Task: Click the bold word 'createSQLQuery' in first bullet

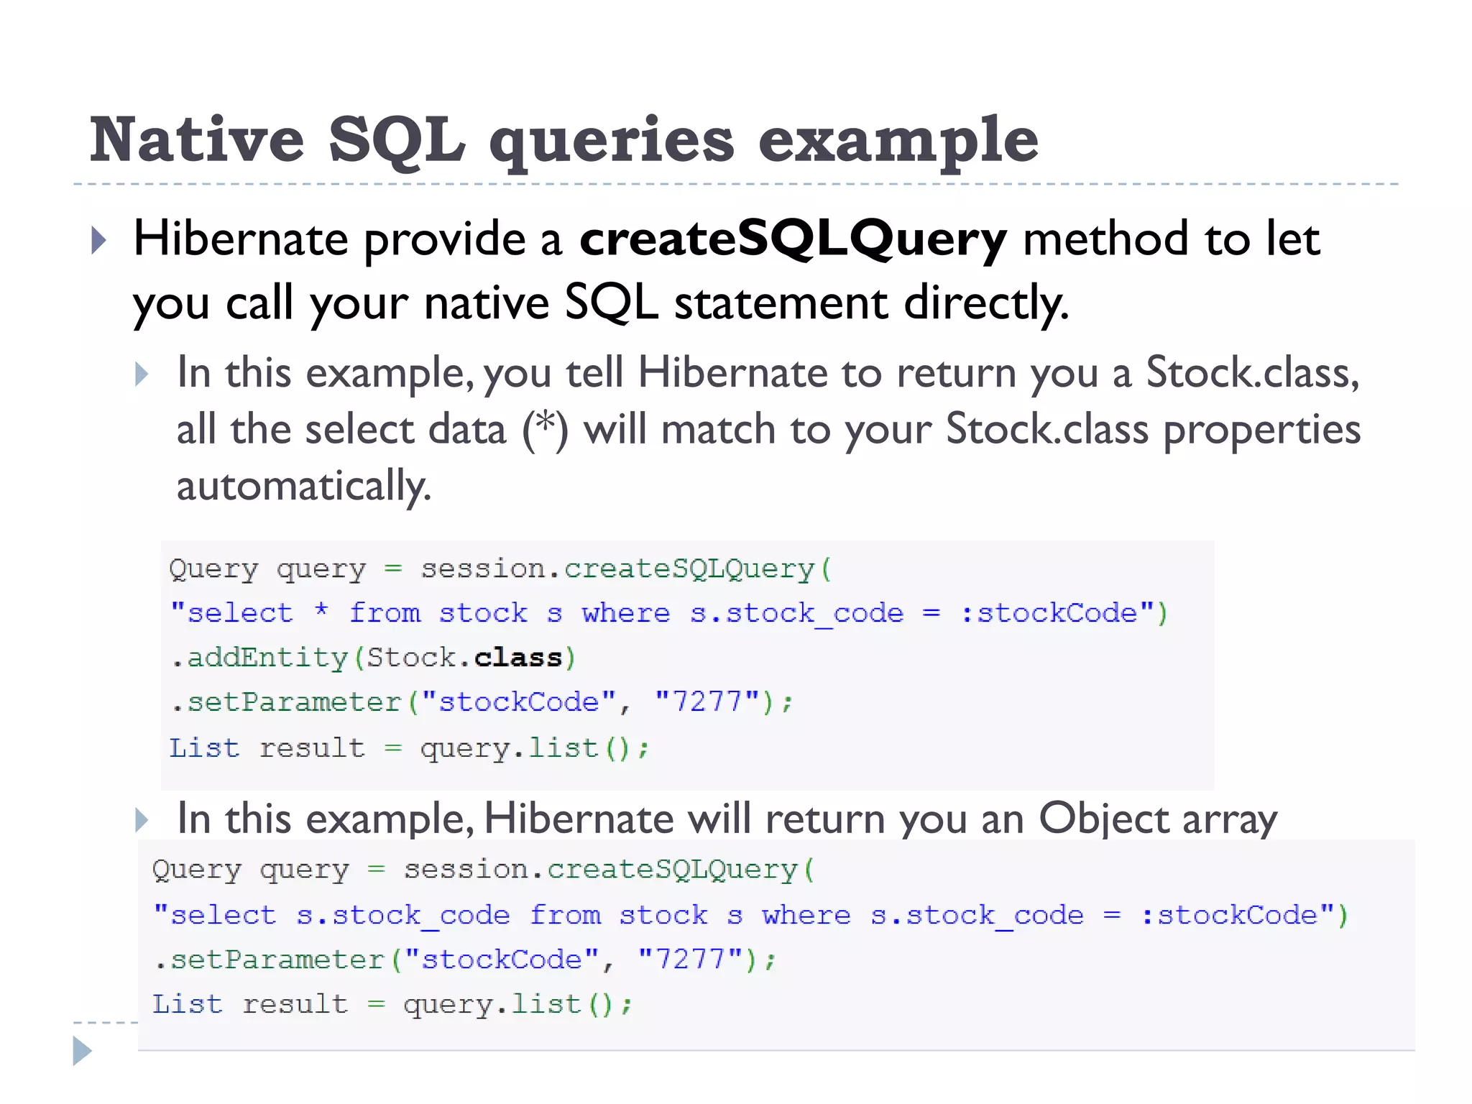Action: point(793,239)
